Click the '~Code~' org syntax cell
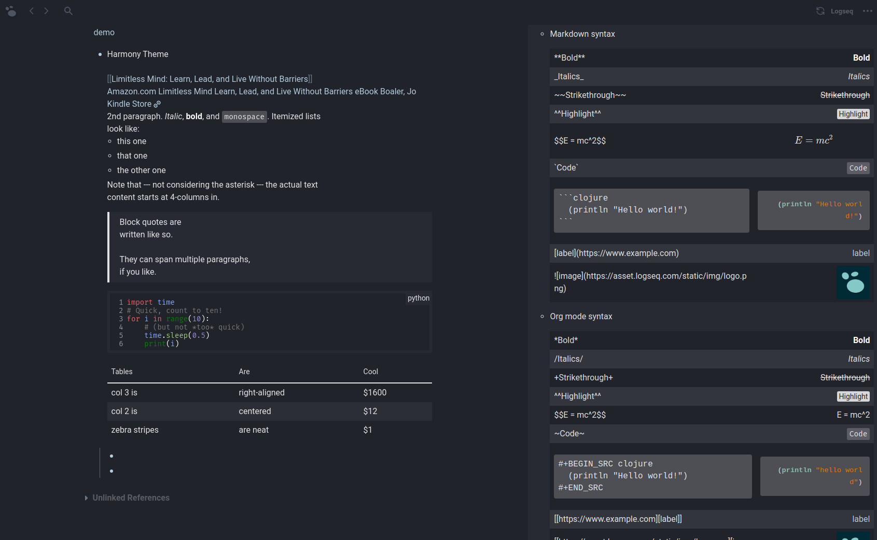This screenshot has width=877, height=540. click(x=569, y=434)
